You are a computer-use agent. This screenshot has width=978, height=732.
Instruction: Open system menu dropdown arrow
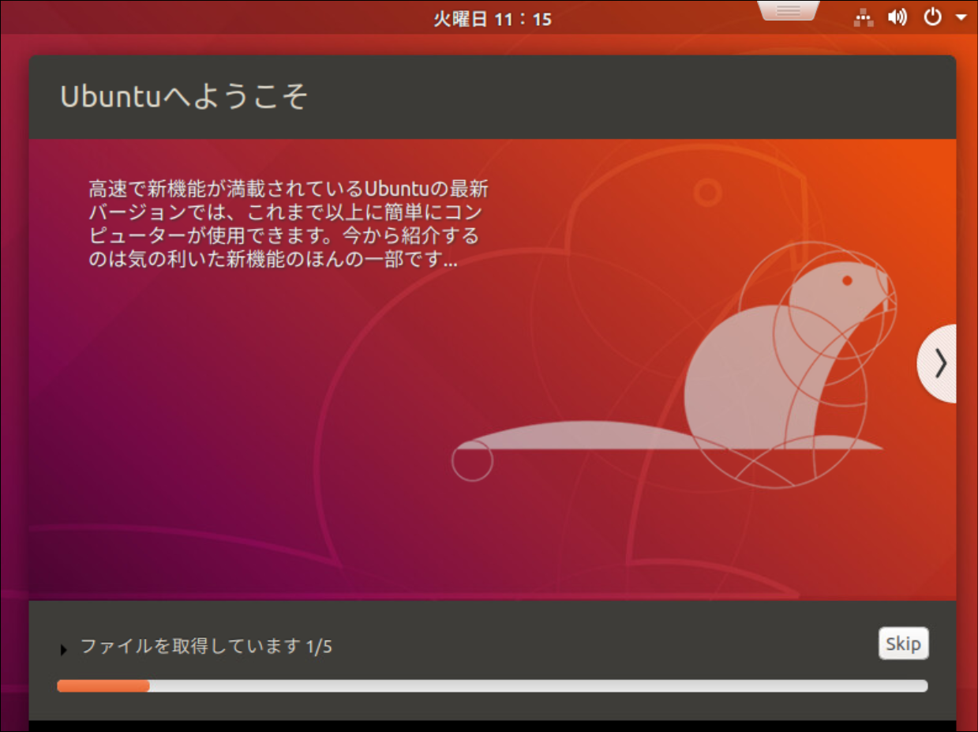(961, 17)
